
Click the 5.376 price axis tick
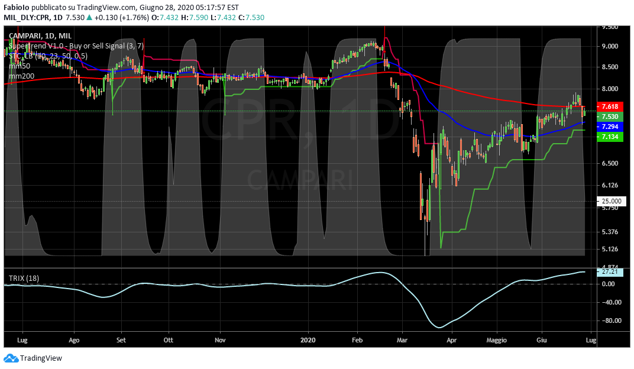(610, 232)
